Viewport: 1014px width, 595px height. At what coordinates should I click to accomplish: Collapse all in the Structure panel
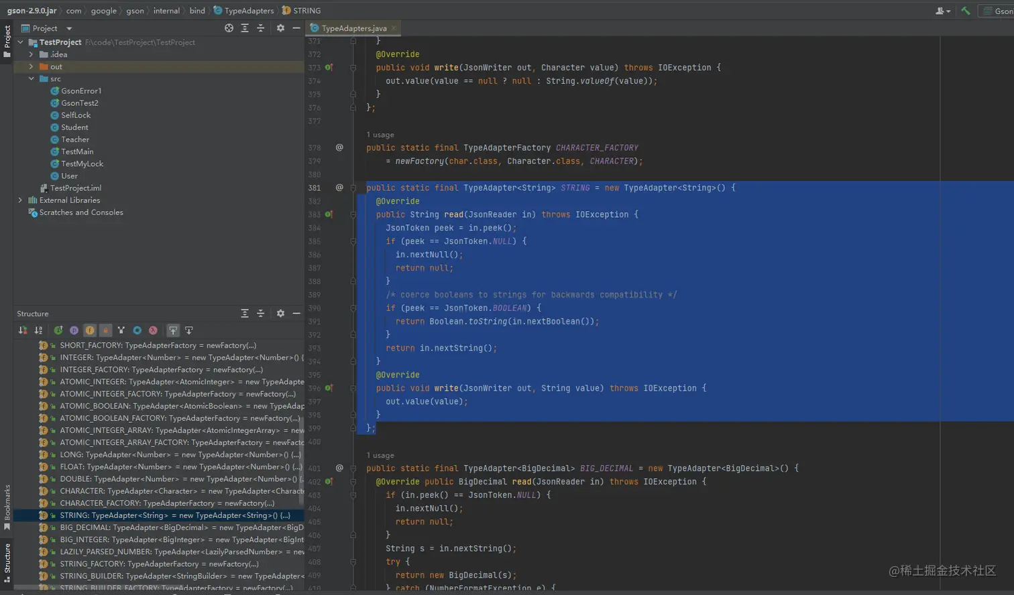coord(261,314)
